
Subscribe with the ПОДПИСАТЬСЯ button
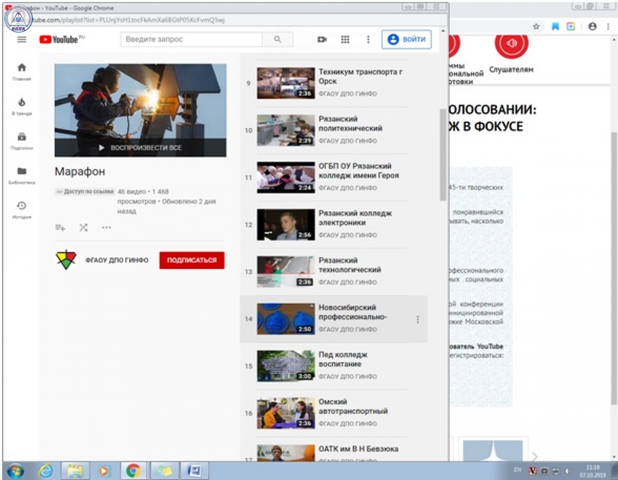[192, 260]
